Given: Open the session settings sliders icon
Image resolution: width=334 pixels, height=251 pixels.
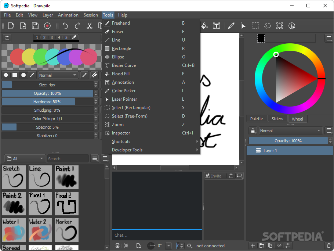Looking at the screenshot, I should tap(231, 176).
